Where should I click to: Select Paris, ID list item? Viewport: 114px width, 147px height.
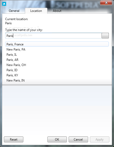[57, 70]
